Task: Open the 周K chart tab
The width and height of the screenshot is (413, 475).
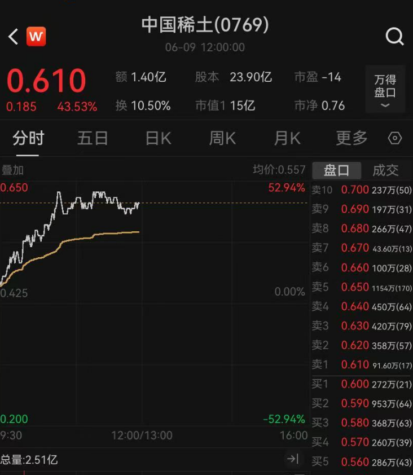Action: click(x=222, y=138)
